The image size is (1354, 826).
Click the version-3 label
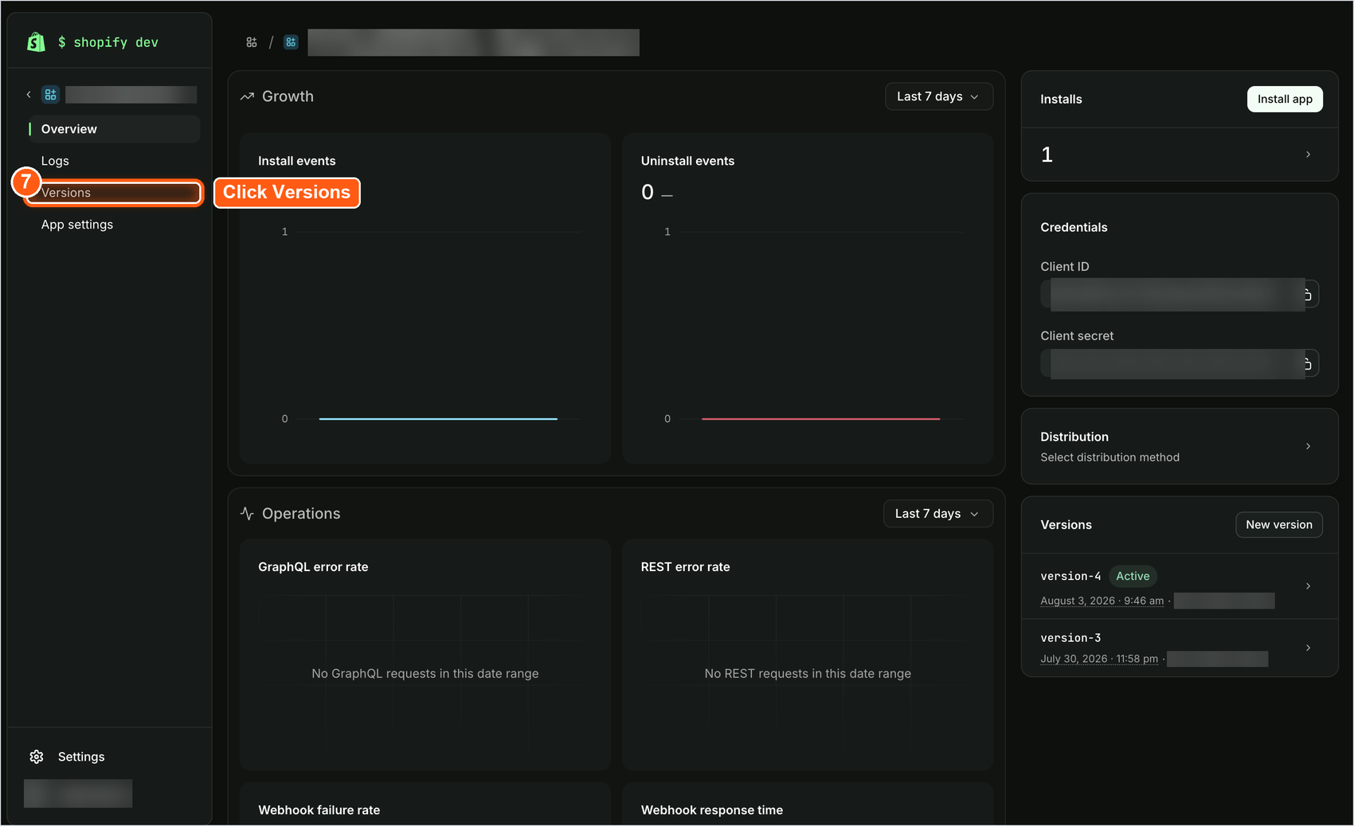1070,638
